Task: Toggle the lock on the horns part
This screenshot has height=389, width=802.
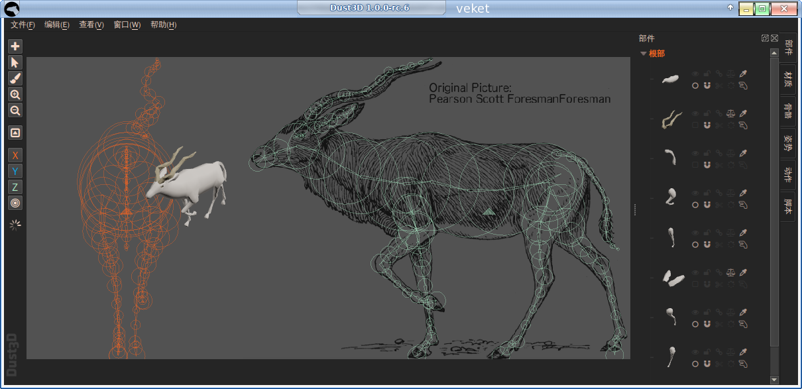Action: click(707, 113)
